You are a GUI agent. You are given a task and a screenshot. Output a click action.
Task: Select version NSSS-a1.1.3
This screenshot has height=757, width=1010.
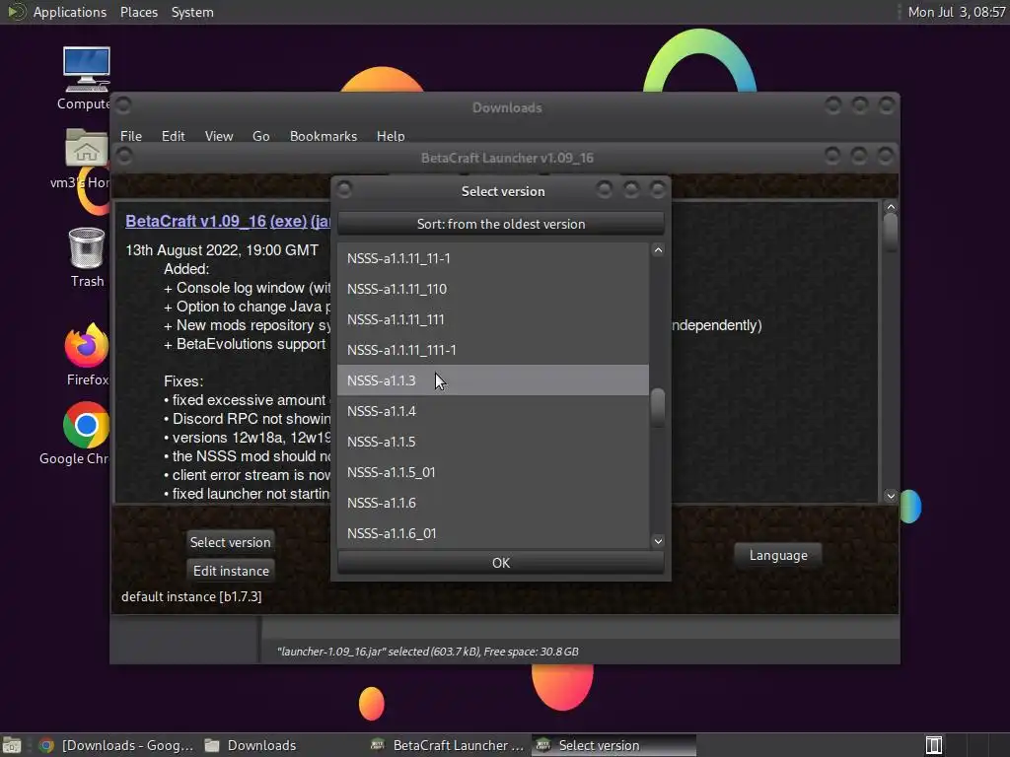point(493,380)
